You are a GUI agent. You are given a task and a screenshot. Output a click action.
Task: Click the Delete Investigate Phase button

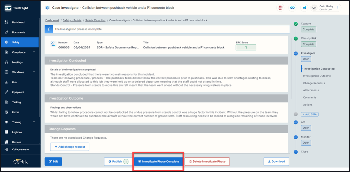(207, 162)
